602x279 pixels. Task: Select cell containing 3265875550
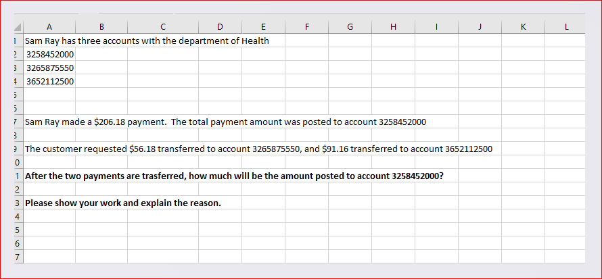pyautogui.click(x=49, y=68)
